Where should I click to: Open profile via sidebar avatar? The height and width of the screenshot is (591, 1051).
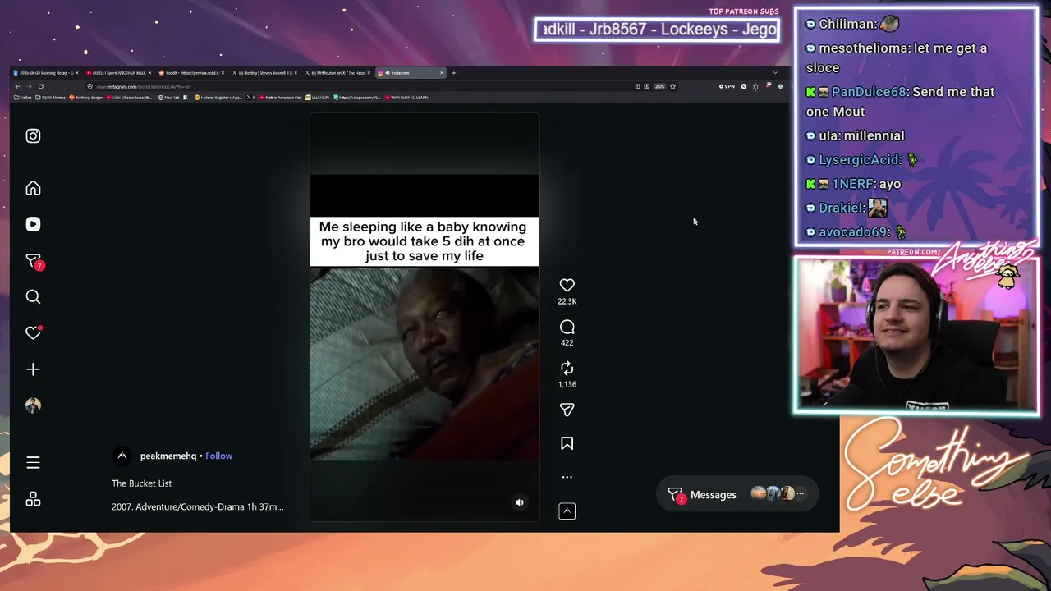pyautogui.click(x=33, y=405)
